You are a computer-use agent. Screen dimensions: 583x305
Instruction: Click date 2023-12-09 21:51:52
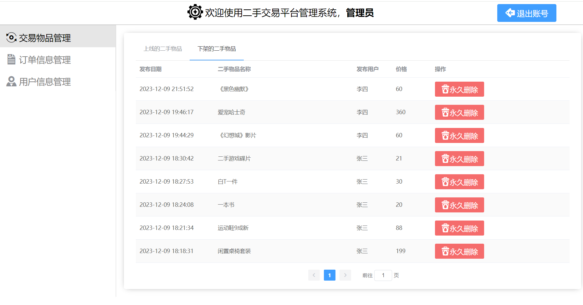tap(166, 89)
